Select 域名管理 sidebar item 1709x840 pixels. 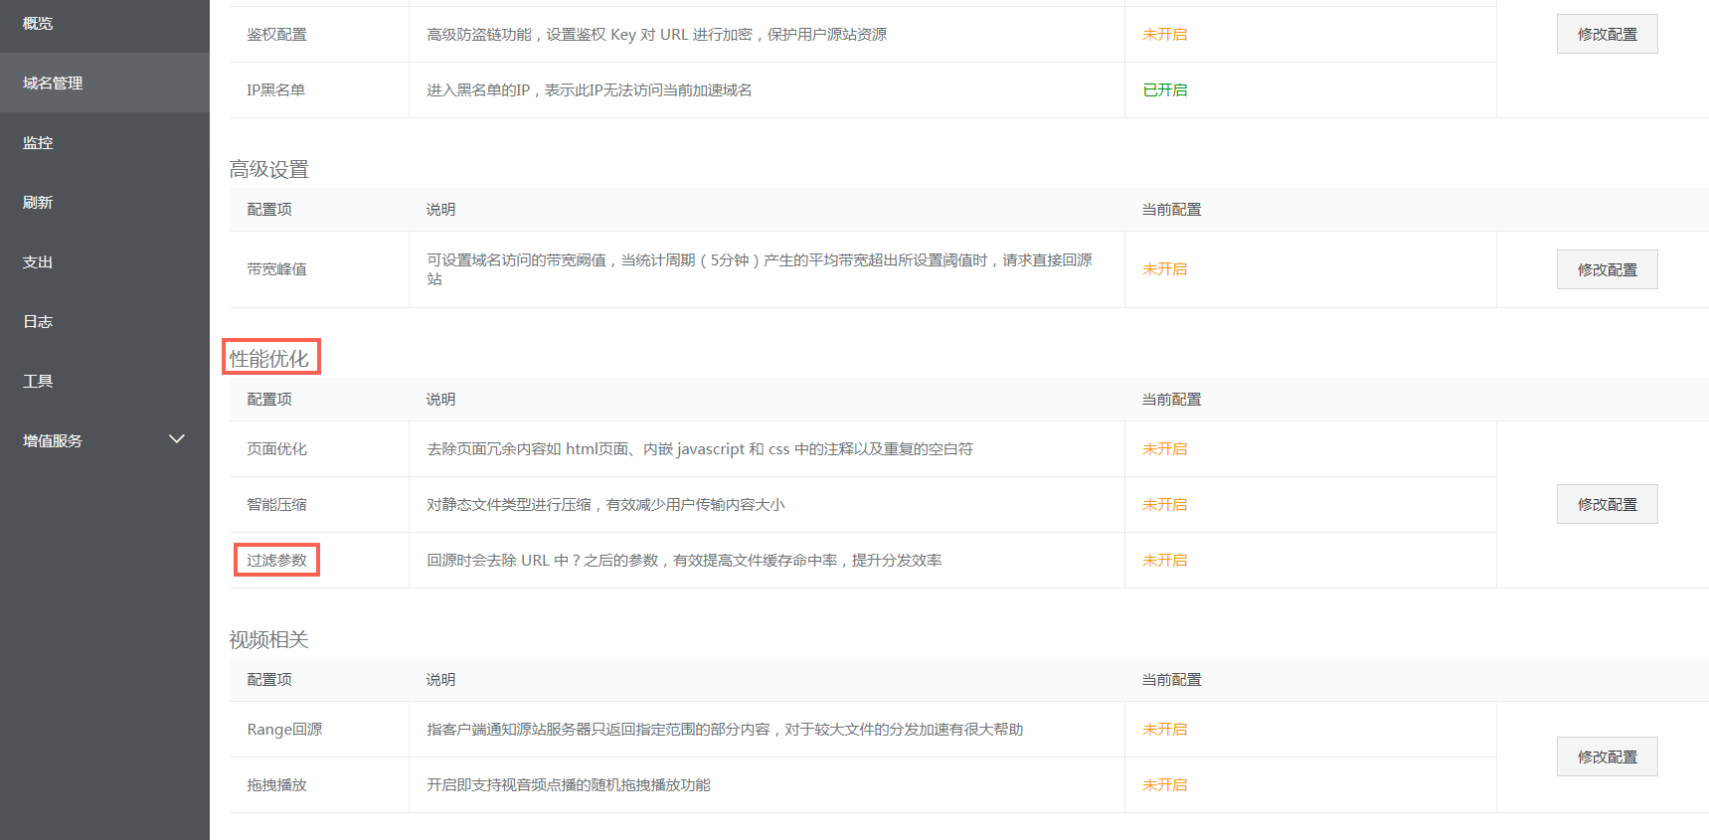[x=53, y=83]
